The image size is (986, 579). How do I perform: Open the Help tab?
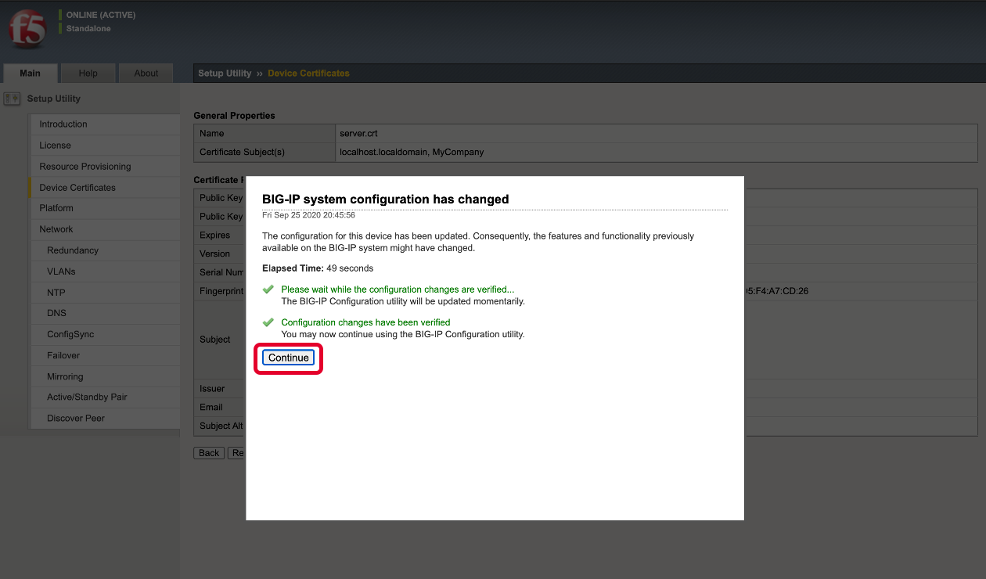point(88,73)
